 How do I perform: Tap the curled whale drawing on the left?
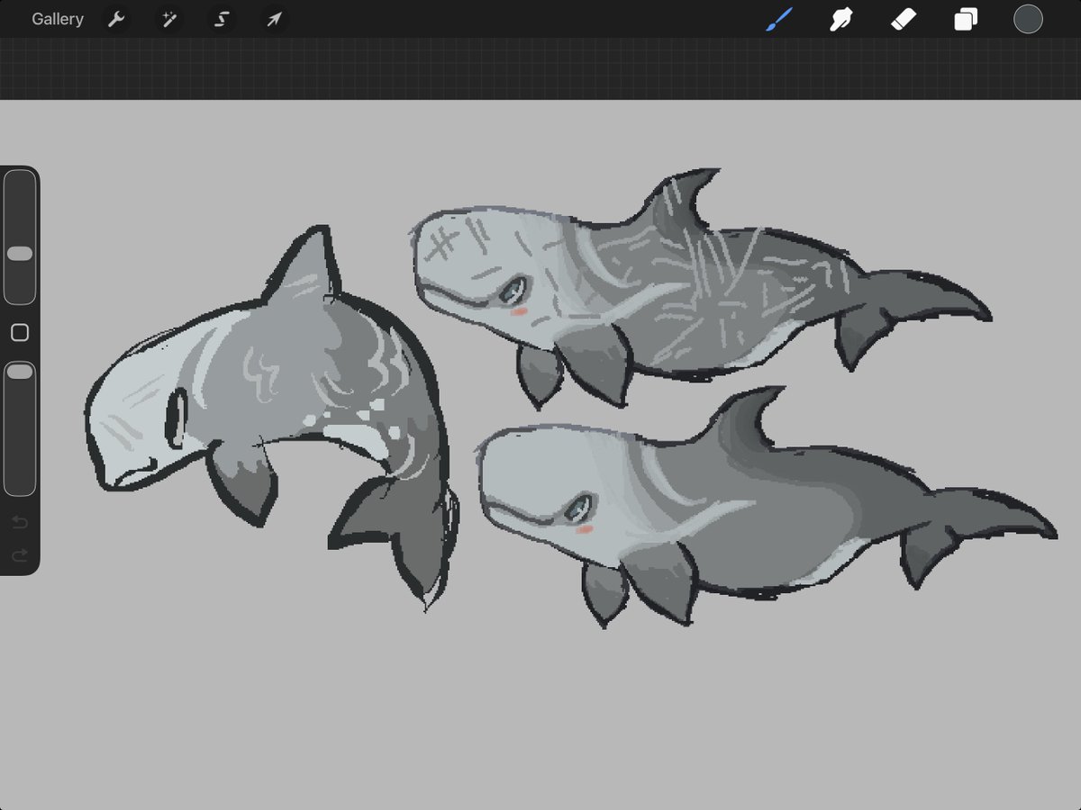point(270,418)
